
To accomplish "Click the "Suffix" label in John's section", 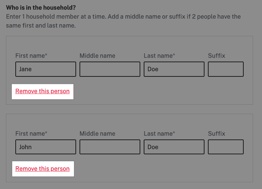I will point(216,133).
